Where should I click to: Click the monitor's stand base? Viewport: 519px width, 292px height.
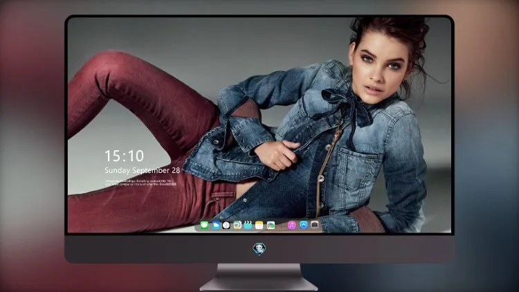(259, 278)
